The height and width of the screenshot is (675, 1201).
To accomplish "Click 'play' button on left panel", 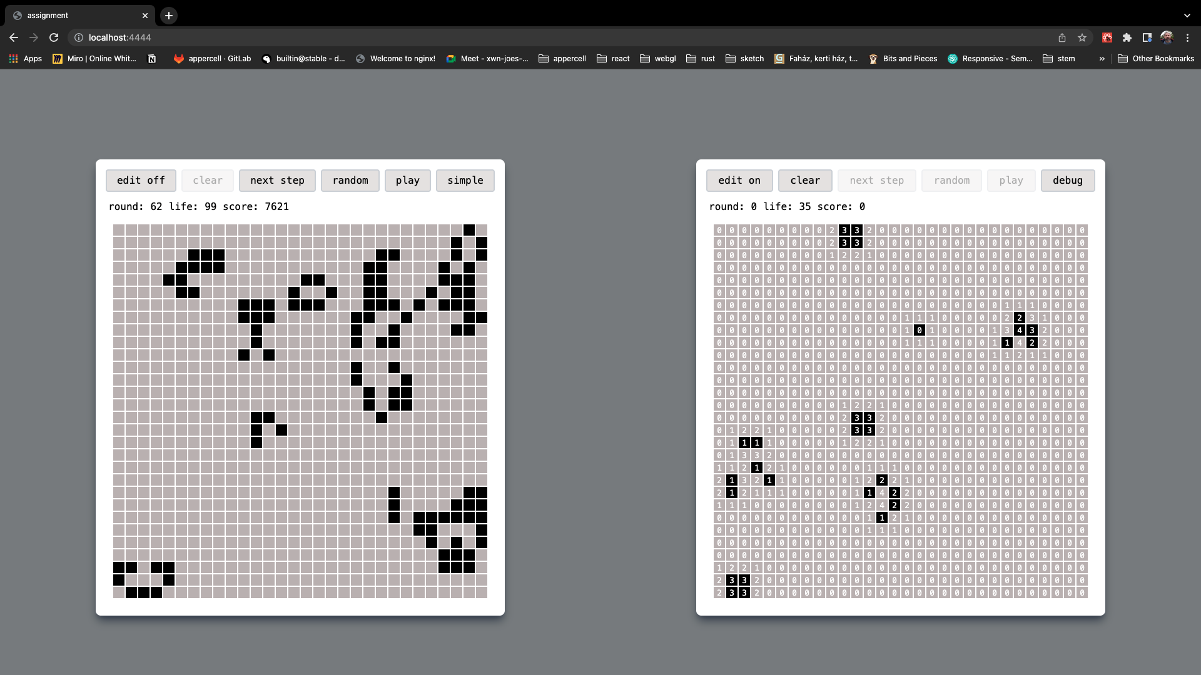I will (x=407, y=179).
